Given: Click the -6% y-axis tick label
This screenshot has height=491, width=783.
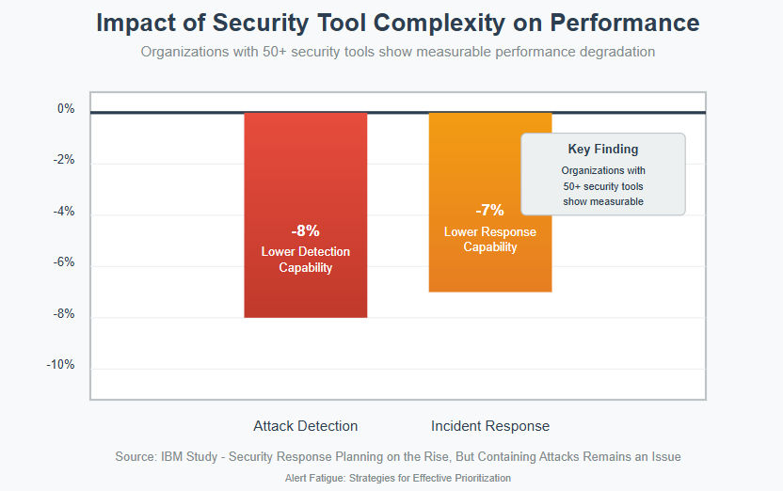Looking at the screenshot, I should [x=64, y=262].
